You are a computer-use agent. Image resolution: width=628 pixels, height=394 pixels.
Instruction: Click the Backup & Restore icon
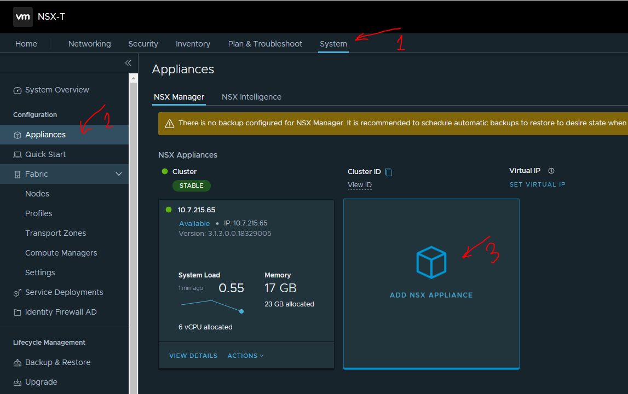[17, 363]
